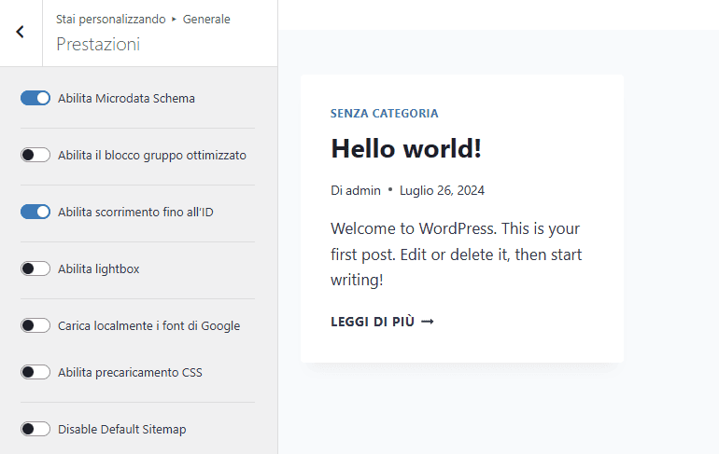Click the Stai personalizzando Generale breadcrumb text
The height and width of the screenshot is (454, 719).
143,20
